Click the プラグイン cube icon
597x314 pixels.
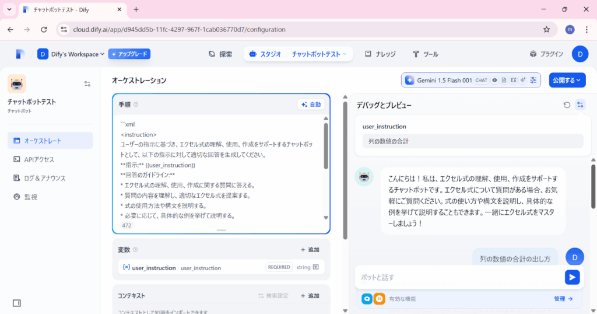pyautogui.click(x=533, y=54)
